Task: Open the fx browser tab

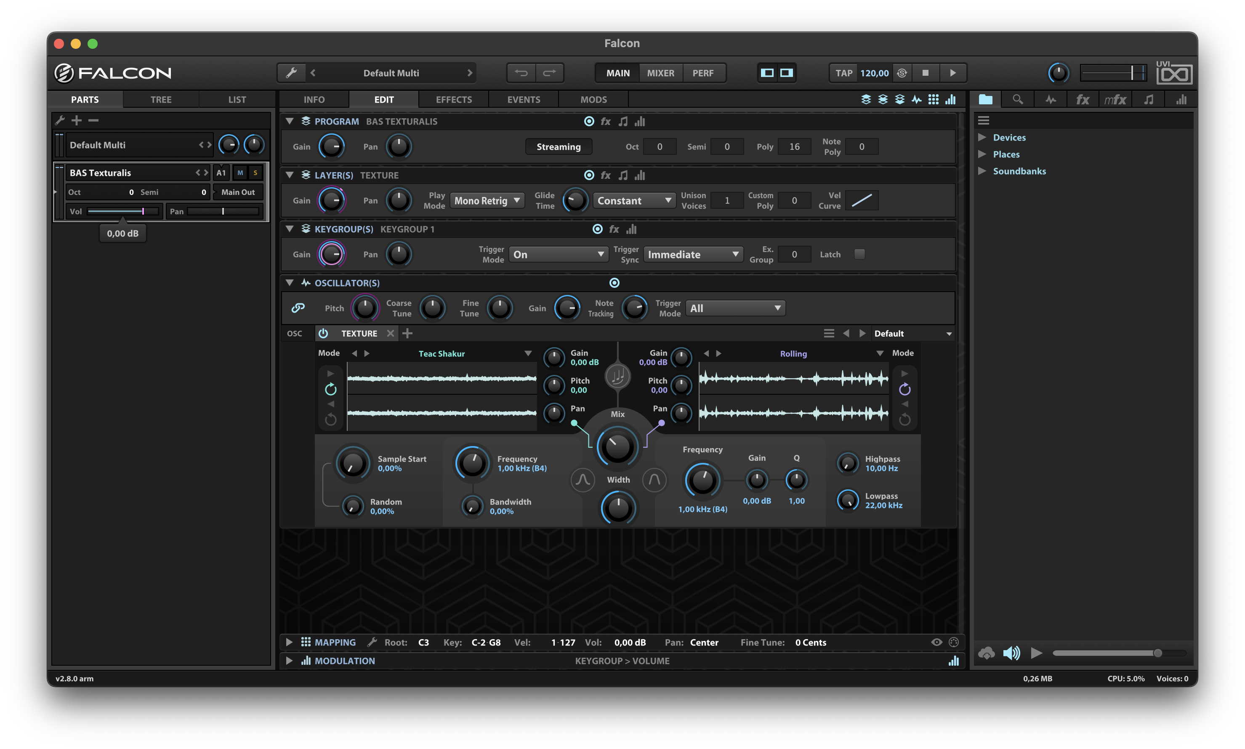Action: pyautogui.click(x=1083, y=99)
